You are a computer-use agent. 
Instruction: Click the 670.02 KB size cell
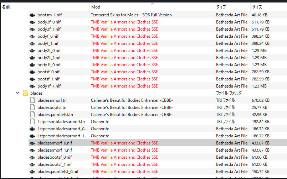point(261,100)
